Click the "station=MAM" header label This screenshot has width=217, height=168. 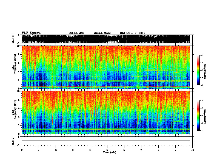(x=102, y=33)
